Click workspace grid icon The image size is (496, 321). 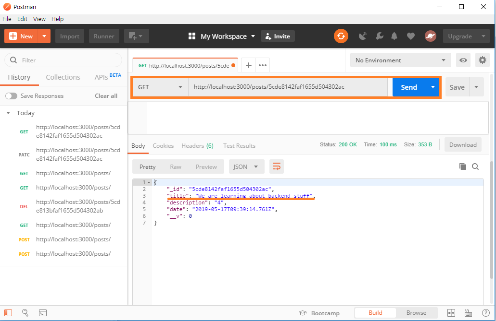click(191, 36)
